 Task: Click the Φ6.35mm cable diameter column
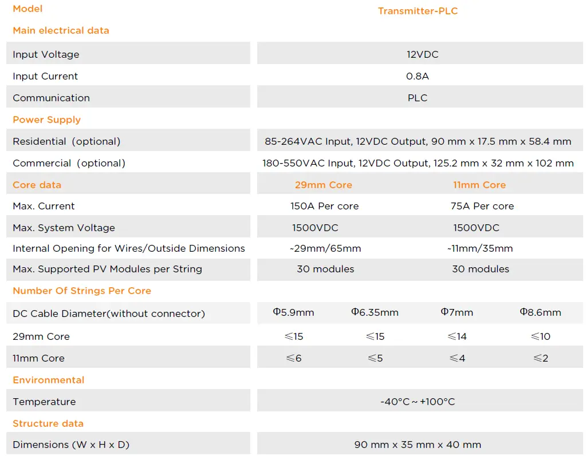click(375, 312)
